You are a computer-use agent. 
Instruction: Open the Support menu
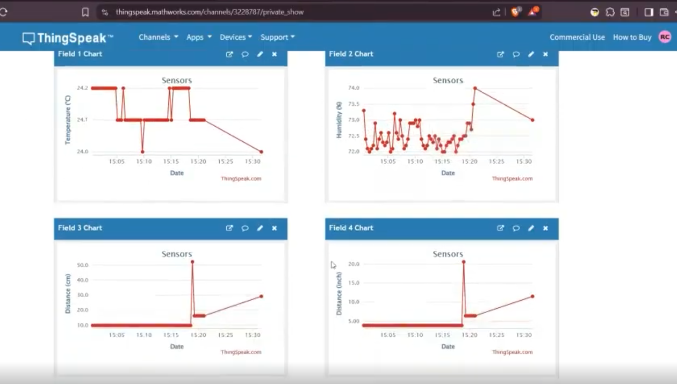[x=277, y=37]
